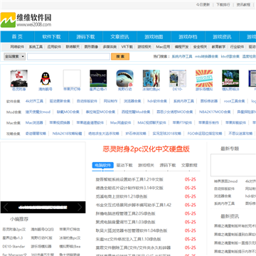Screen dimensions: 256x256
Task: Open 系统工具 category link
Action: 36,47
